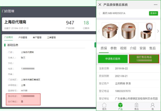This screenshot has height=111, width=161.
Task: Show previous product image with left arrow
Action: point(99,31)
